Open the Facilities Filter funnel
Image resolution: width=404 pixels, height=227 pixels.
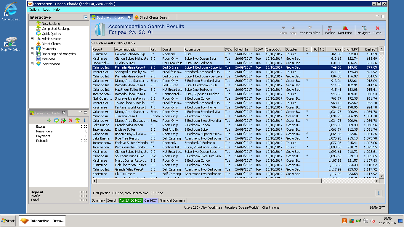point(310,28)
